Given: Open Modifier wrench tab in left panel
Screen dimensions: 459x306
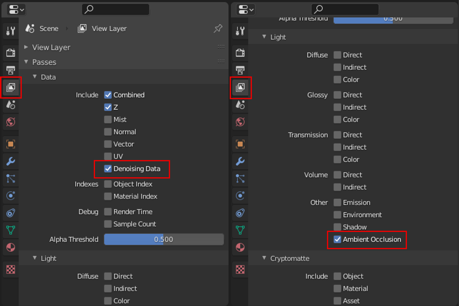Looking at the screenshot, I should pos(11,161).
